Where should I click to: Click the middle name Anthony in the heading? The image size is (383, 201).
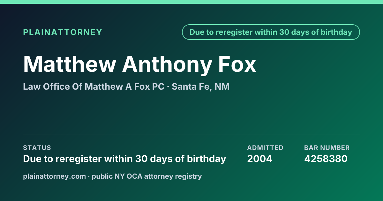[167, 64]
